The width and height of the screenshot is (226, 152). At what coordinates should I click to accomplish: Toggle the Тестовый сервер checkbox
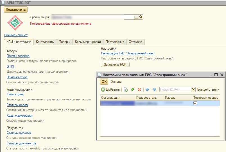(195, 103)
